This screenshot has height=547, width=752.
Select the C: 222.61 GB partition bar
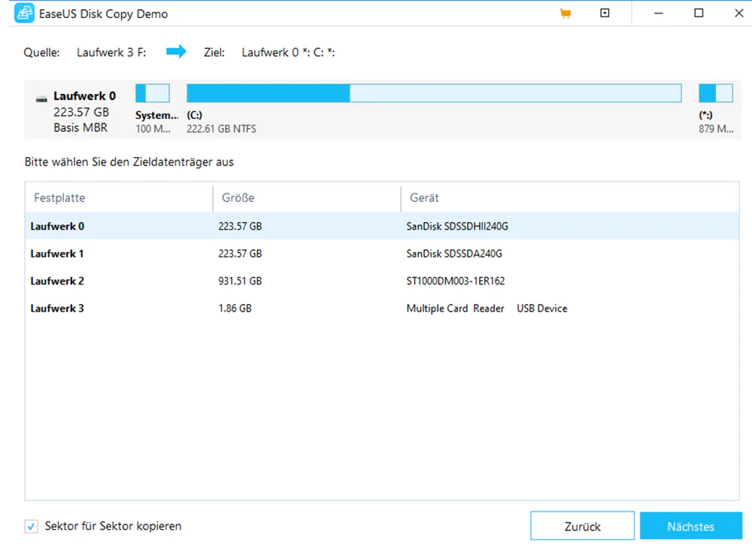(434, 93)
